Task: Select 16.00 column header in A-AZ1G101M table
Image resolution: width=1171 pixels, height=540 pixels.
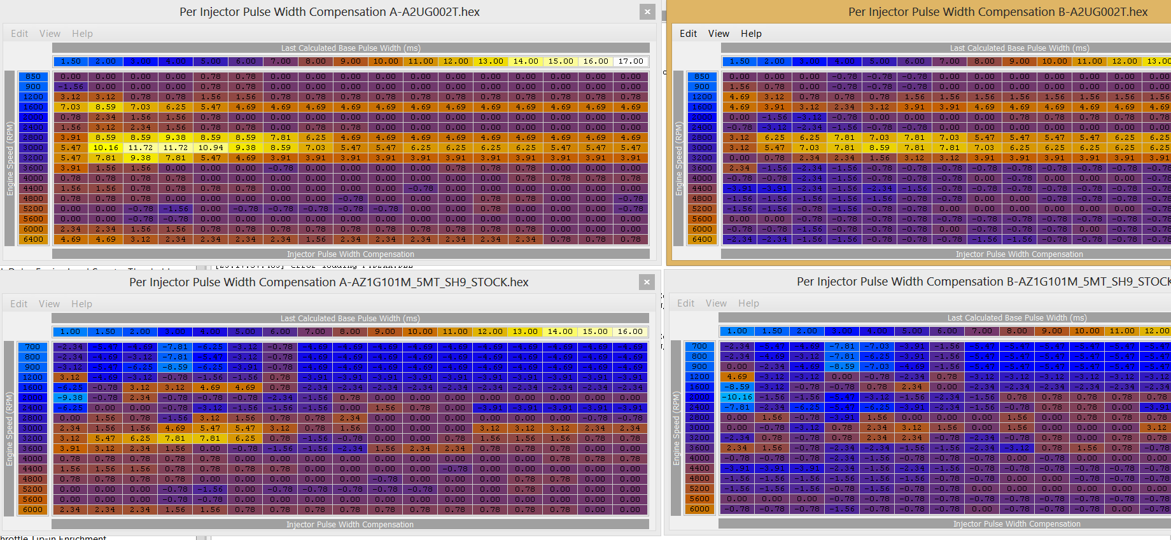Action: (630, 332)
